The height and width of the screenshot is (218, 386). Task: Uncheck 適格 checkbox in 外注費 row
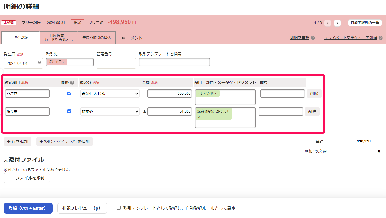point(70,94)
